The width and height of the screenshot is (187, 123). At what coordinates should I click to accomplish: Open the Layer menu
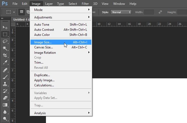(x=49, y=4)
